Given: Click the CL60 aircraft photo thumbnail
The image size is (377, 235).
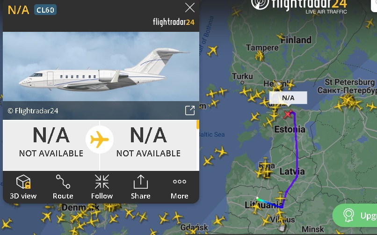Looking at the screenshot, I should pyautogui.click(x=101, y=66).
